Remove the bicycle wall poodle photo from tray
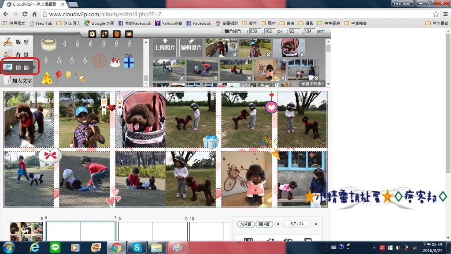Viewport: 451px width, 254px height. click(x=283, y=78)
